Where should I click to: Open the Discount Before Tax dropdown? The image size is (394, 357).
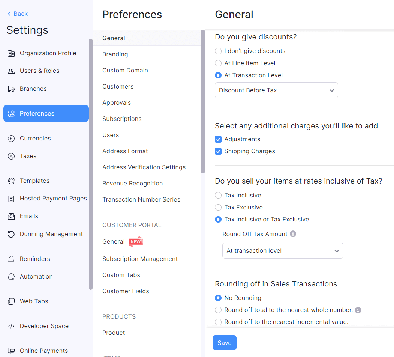(276, 90)
